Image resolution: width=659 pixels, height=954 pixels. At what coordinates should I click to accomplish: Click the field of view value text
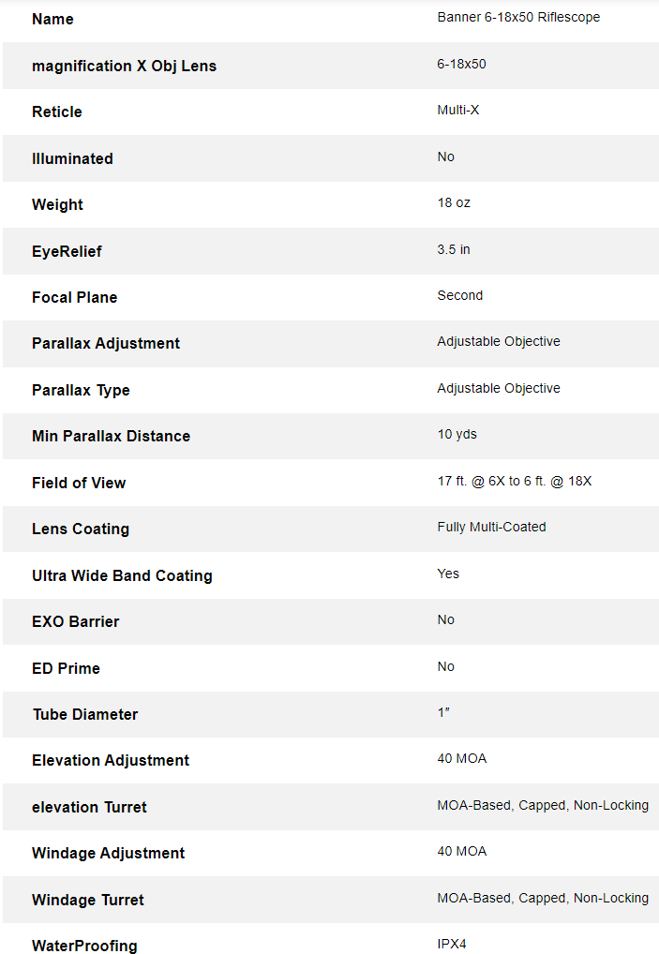click(515, 482)
